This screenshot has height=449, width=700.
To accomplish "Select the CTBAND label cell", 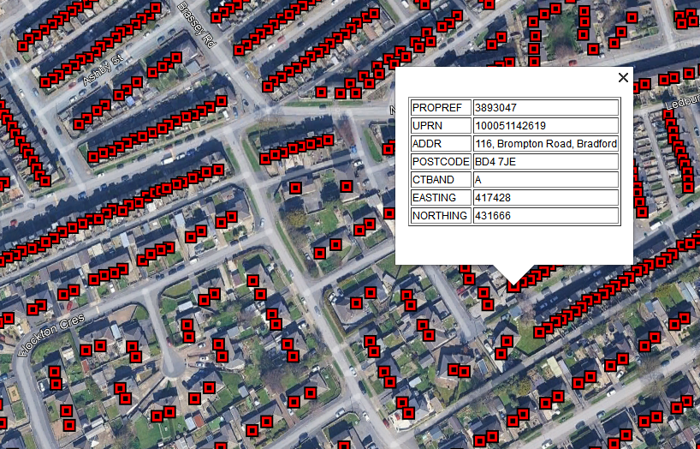I will [x=441, y=180].
